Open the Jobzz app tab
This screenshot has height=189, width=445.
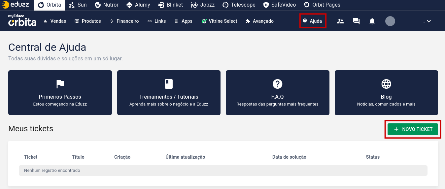pyautogui.click(x=203, y=5)
